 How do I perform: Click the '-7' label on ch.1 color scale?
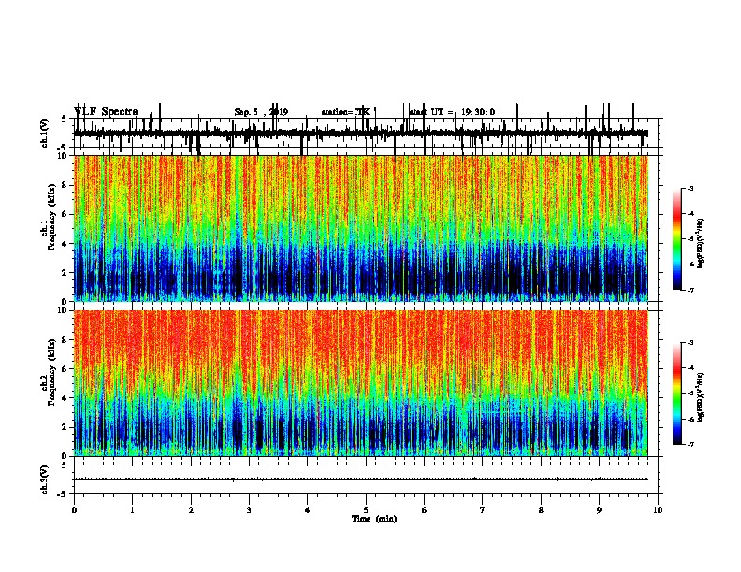click(690, 290)
